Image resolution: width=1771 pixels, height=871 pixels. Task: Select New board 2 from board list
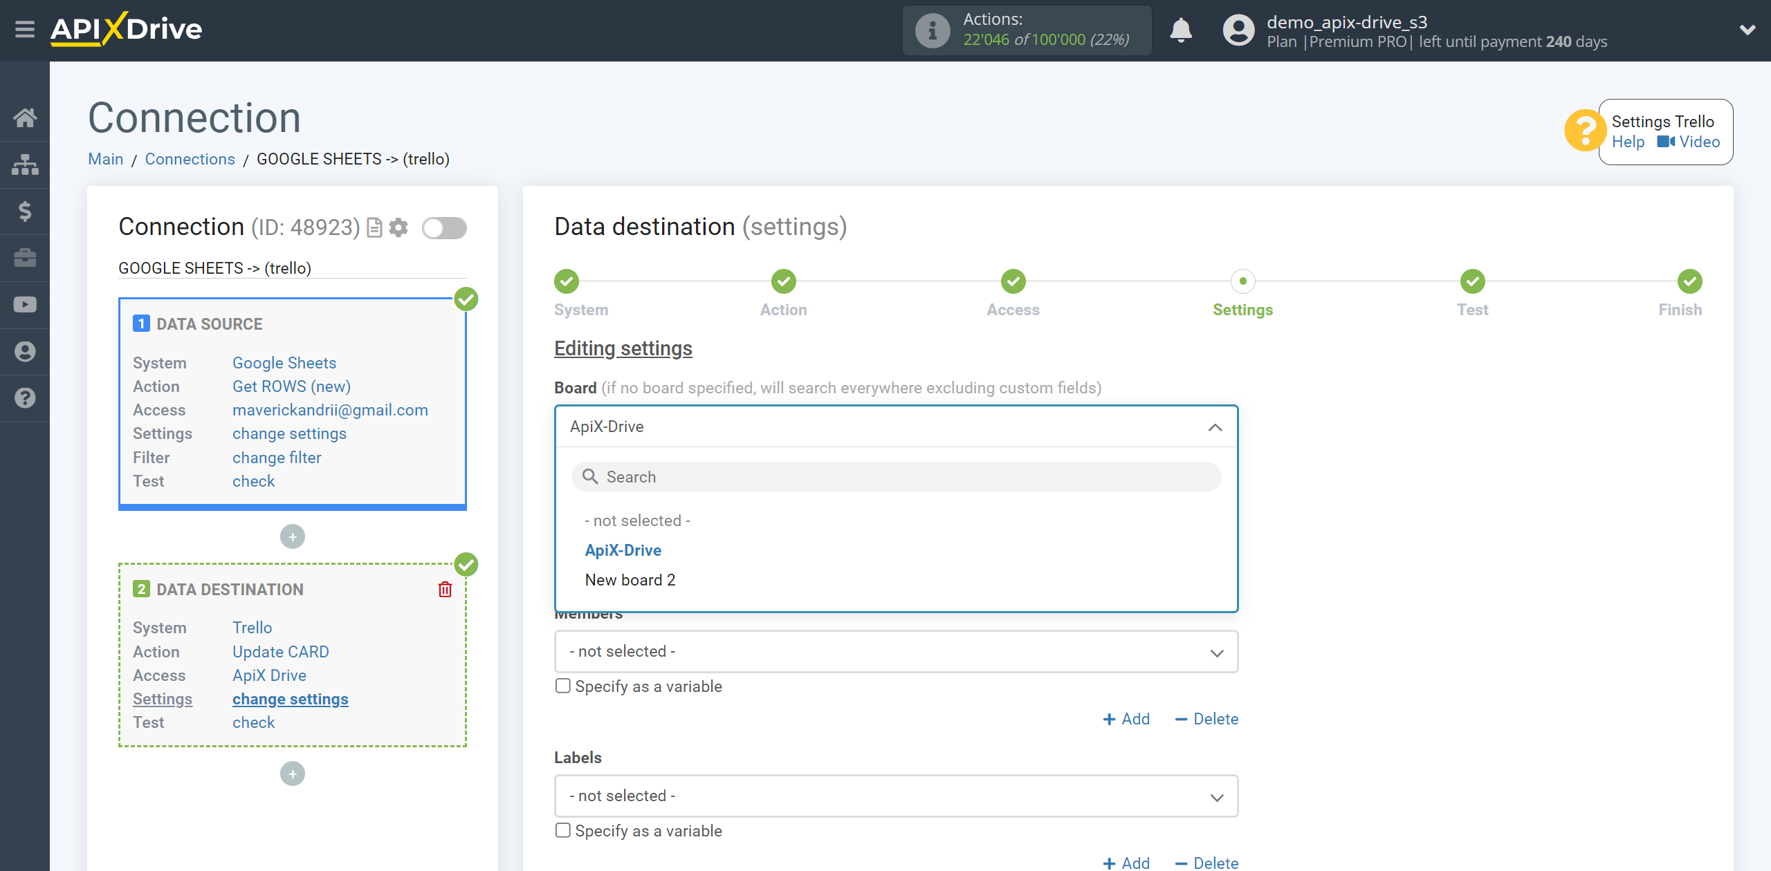629,580
